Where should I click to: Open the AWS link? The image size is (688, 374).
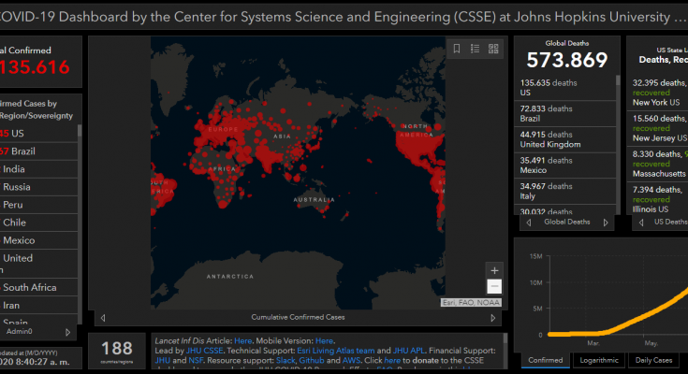(x=351, y=360)
